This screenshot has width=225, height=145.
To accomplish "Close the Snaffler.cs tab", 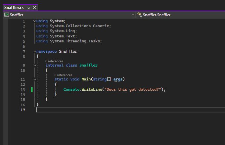I will [x=34, y=8].
